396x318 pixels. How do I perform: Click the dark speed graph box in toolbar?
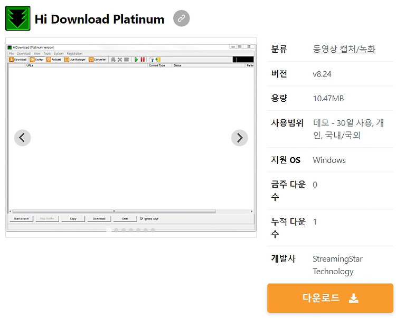[x=243, y=60]
